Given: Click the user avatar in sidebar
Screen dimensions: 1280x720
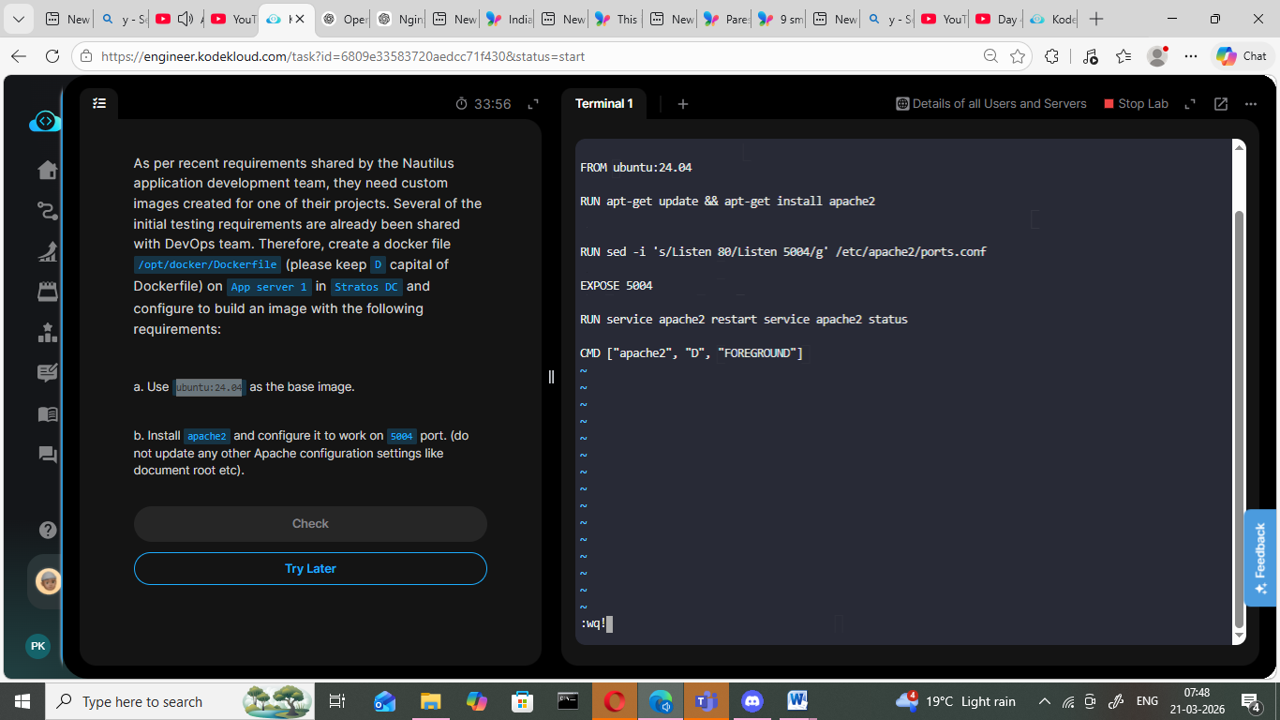Looking at the screenshot, I should (x=49, y=581).
